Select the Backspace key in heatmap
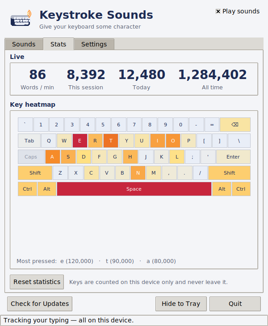Viewport: 268px width, 326px height. 235,125
